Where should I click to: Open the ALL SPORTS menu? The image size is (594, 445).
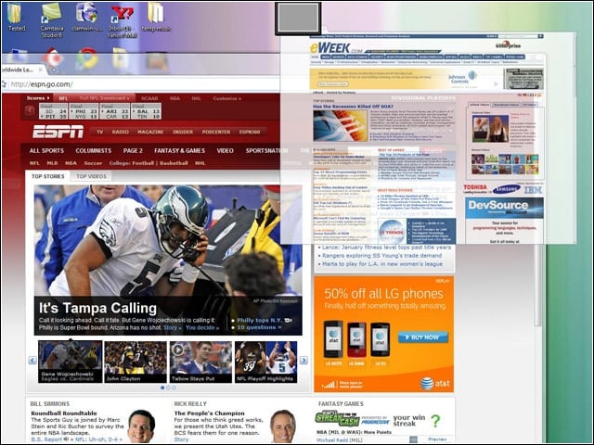[46, 150]
